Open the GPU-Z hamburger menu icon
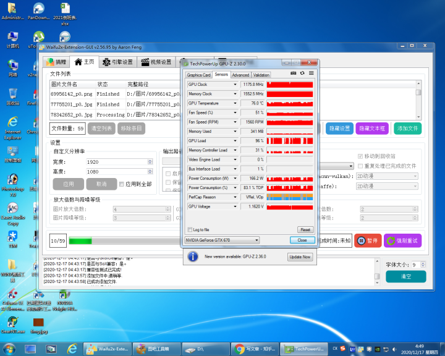The height and width of the screenshot is (356, 445). 311,74
